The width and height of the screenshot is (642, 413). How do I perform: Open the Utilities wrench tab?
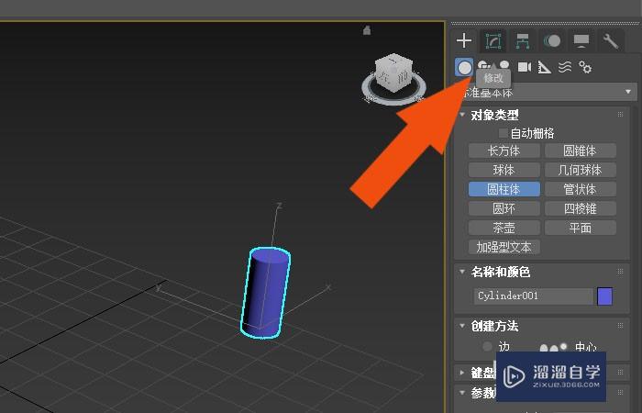pos(611,41)
